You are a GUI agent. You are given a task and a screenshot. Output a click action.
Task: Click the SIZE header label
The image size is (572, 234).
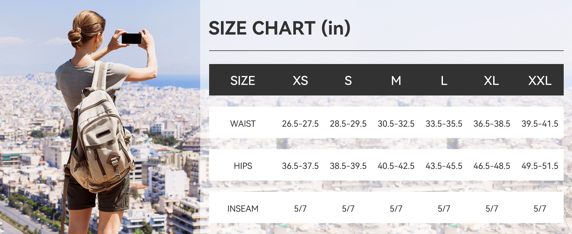point(243,81)
